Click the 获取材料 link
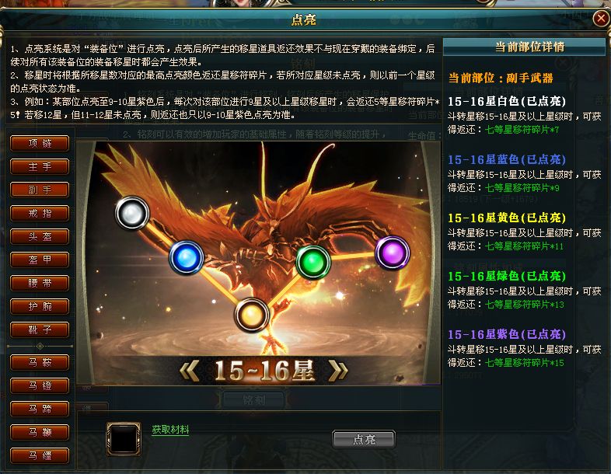Image resolution: width=611 pixels, height=474 pixels. [x=170, y=430]
